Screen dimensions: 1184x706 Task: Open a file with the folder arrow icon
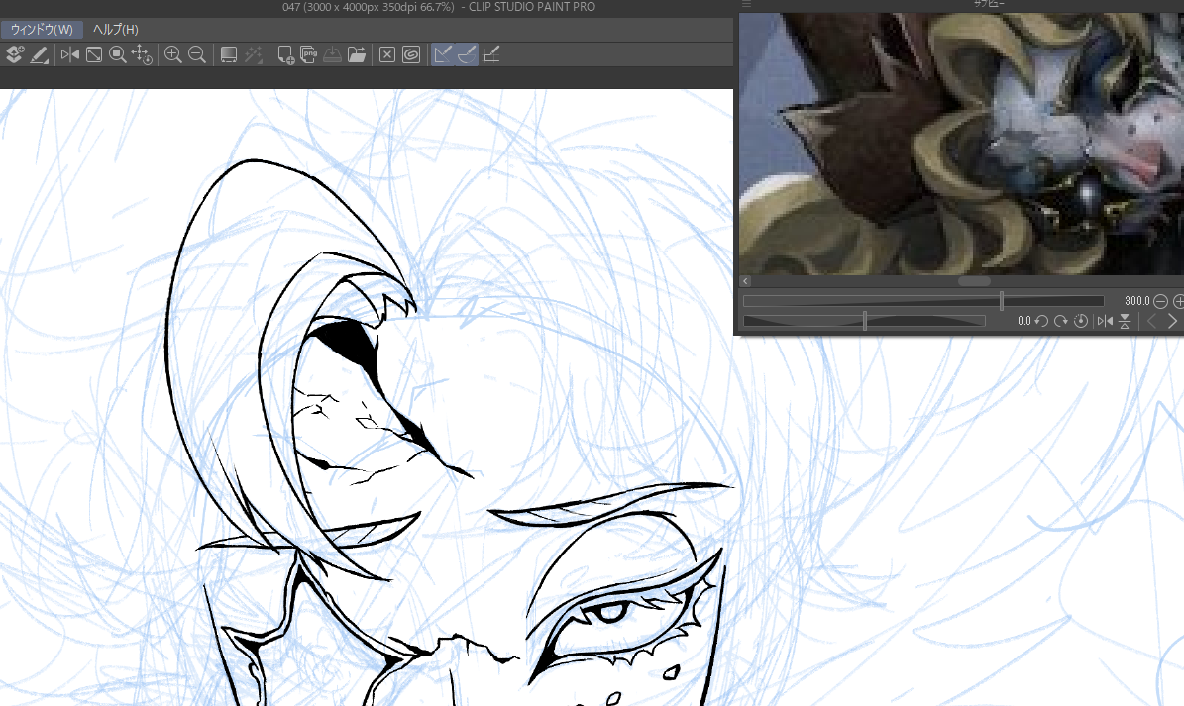[x=357, y=54]
